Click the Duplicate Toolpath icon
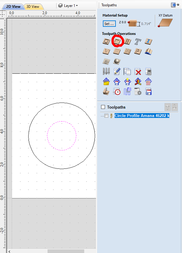This screenshot has width=182, height=253. pyautogui.click(x=127, y=71)
